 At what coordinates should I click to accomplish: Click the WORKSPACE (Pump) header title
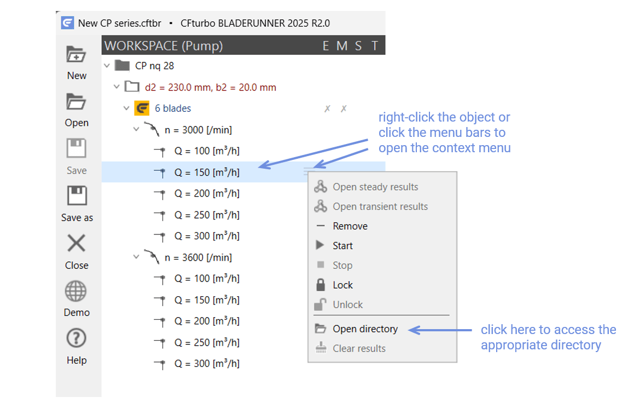tap(164, 46)
